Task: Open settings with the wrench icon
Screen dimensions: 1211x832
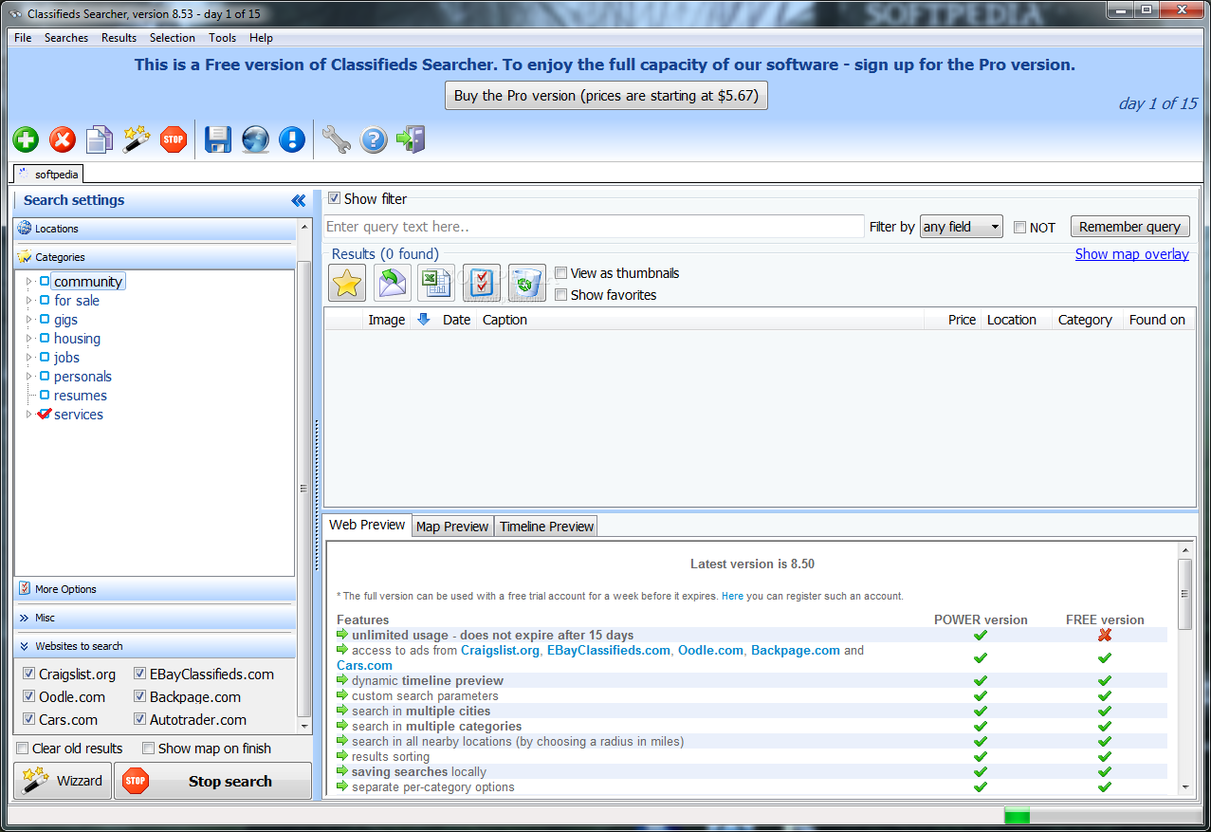Action: click(336, 140)
